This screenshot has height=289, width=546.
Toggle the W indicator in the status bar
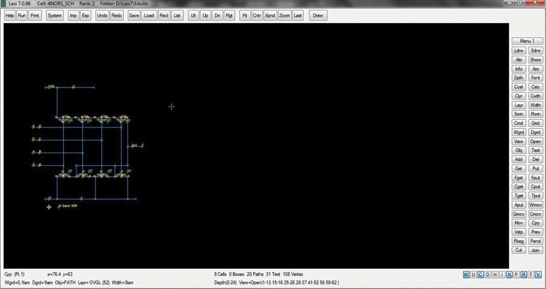(466, 275)
